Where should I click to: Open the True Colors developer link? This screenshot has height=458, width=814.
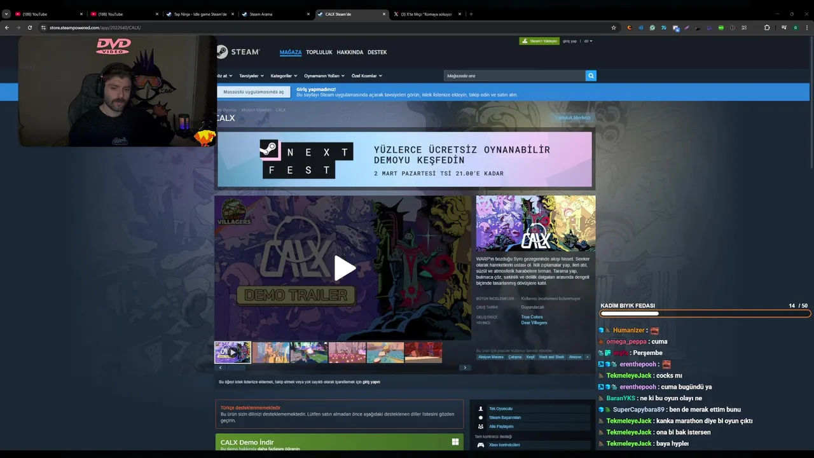pos(532,317)
